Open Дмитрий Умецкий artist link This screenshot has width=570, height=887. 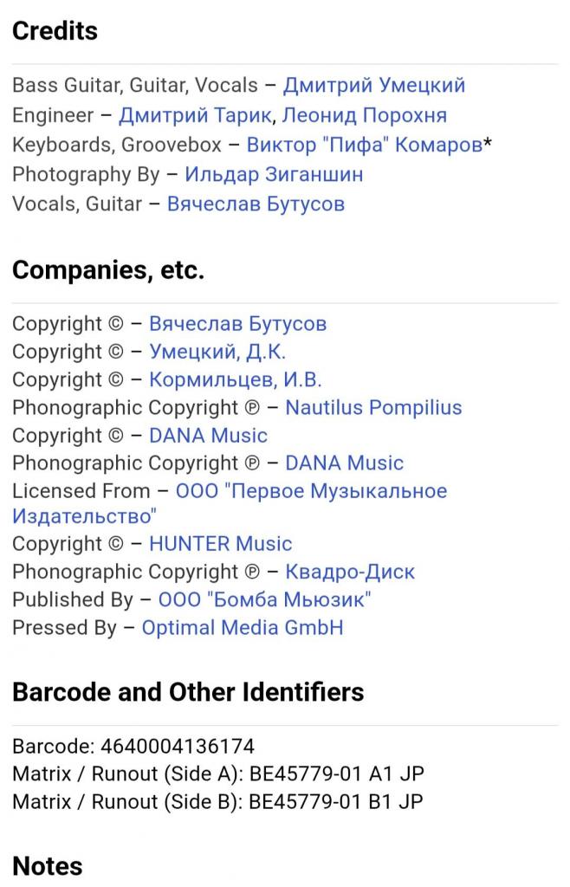[x=373, y=86]
